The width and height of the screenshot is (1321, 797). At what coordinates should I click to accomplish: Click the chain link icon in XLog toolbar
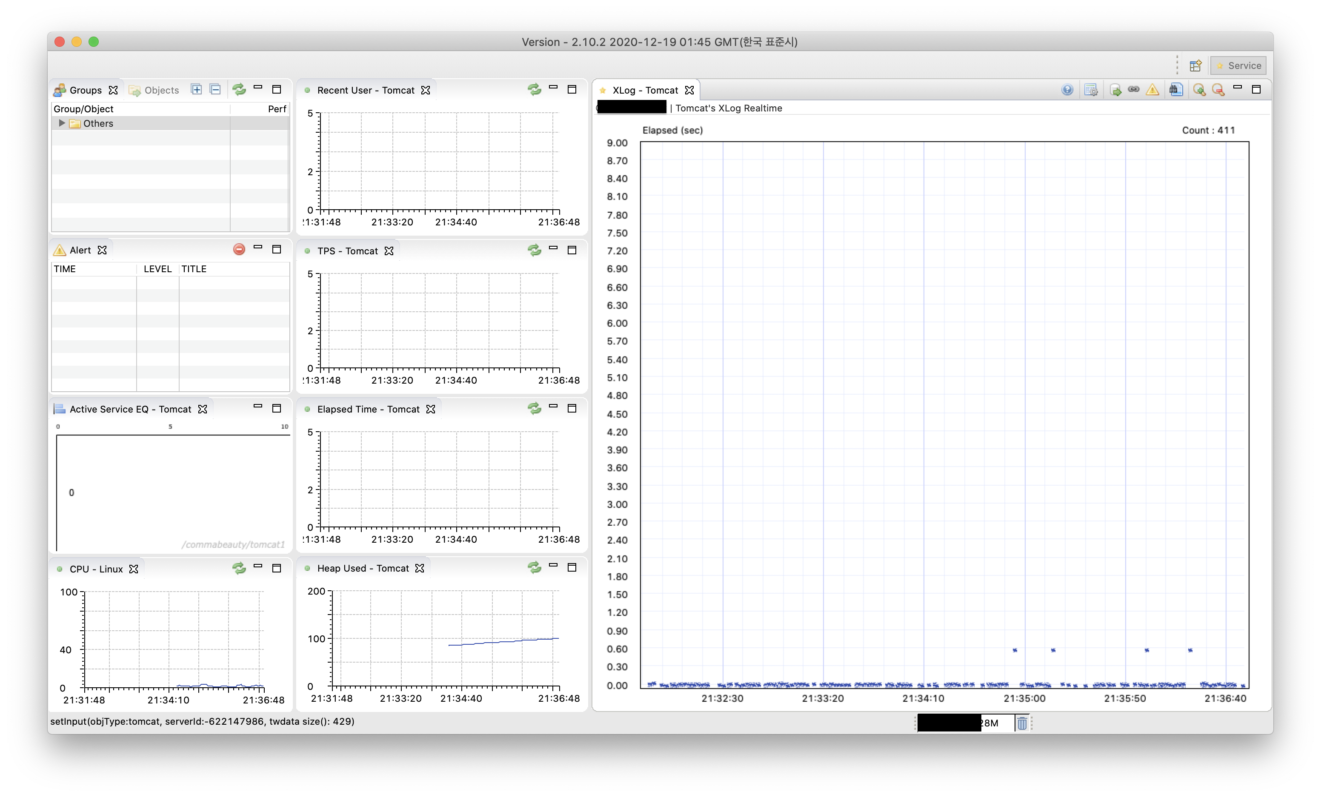pos(1133,89)
